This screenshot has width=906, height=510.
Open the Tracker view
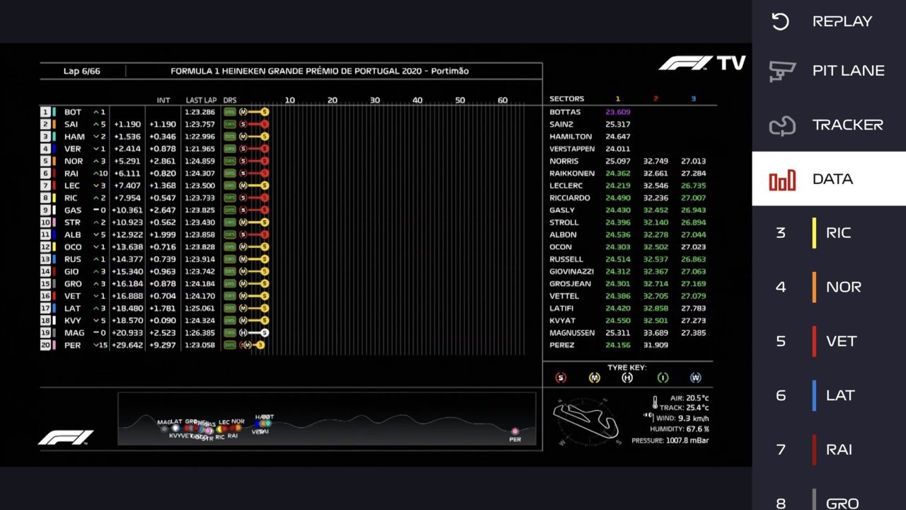pyautogui.click(x=829, y=125)
